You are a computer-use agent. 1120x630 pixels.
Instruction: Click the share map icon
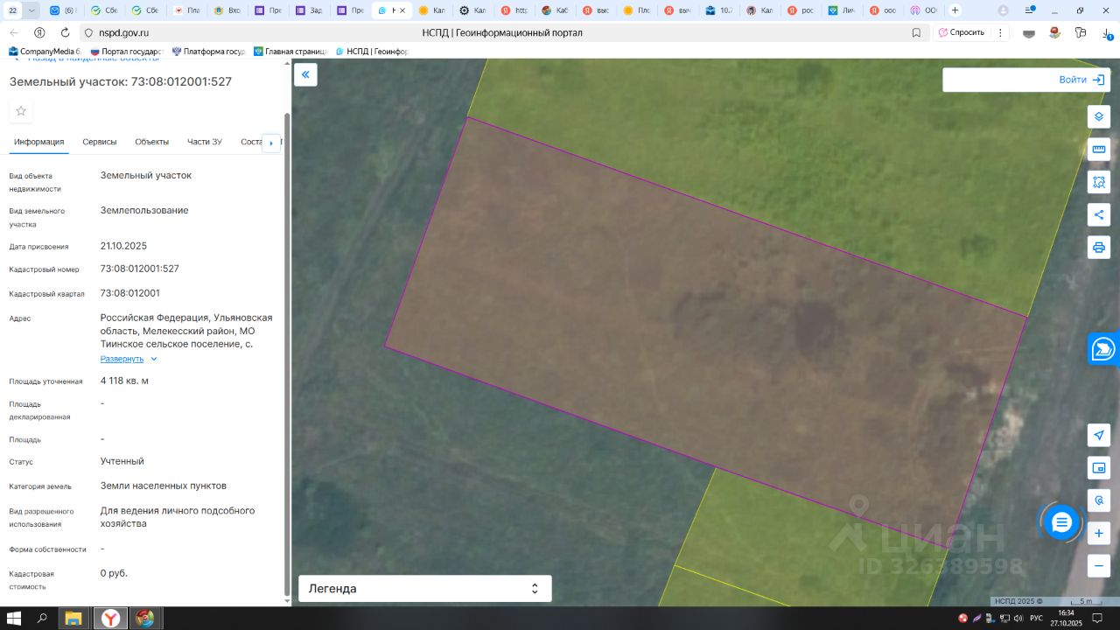[1099, 214]
